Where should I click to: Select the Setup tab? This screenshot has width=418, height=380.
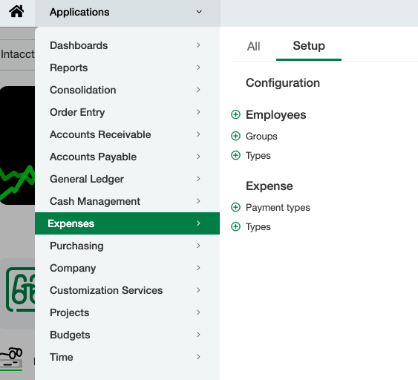tap(309, 46)
